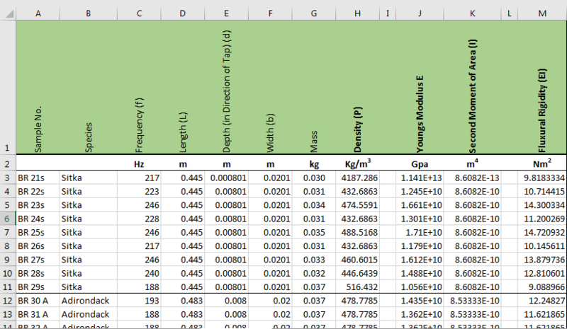This screenshot has height=329, width=567.
Task: Select mass cell '0.035'
Action: point(314,233)
